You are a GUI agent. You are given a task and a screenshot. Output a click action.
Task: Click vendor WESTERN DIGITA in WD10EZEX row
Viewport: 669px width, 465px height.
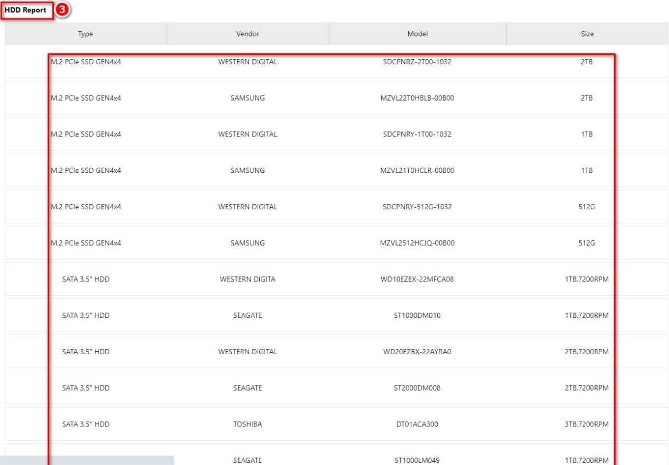[x=248, y=279]
